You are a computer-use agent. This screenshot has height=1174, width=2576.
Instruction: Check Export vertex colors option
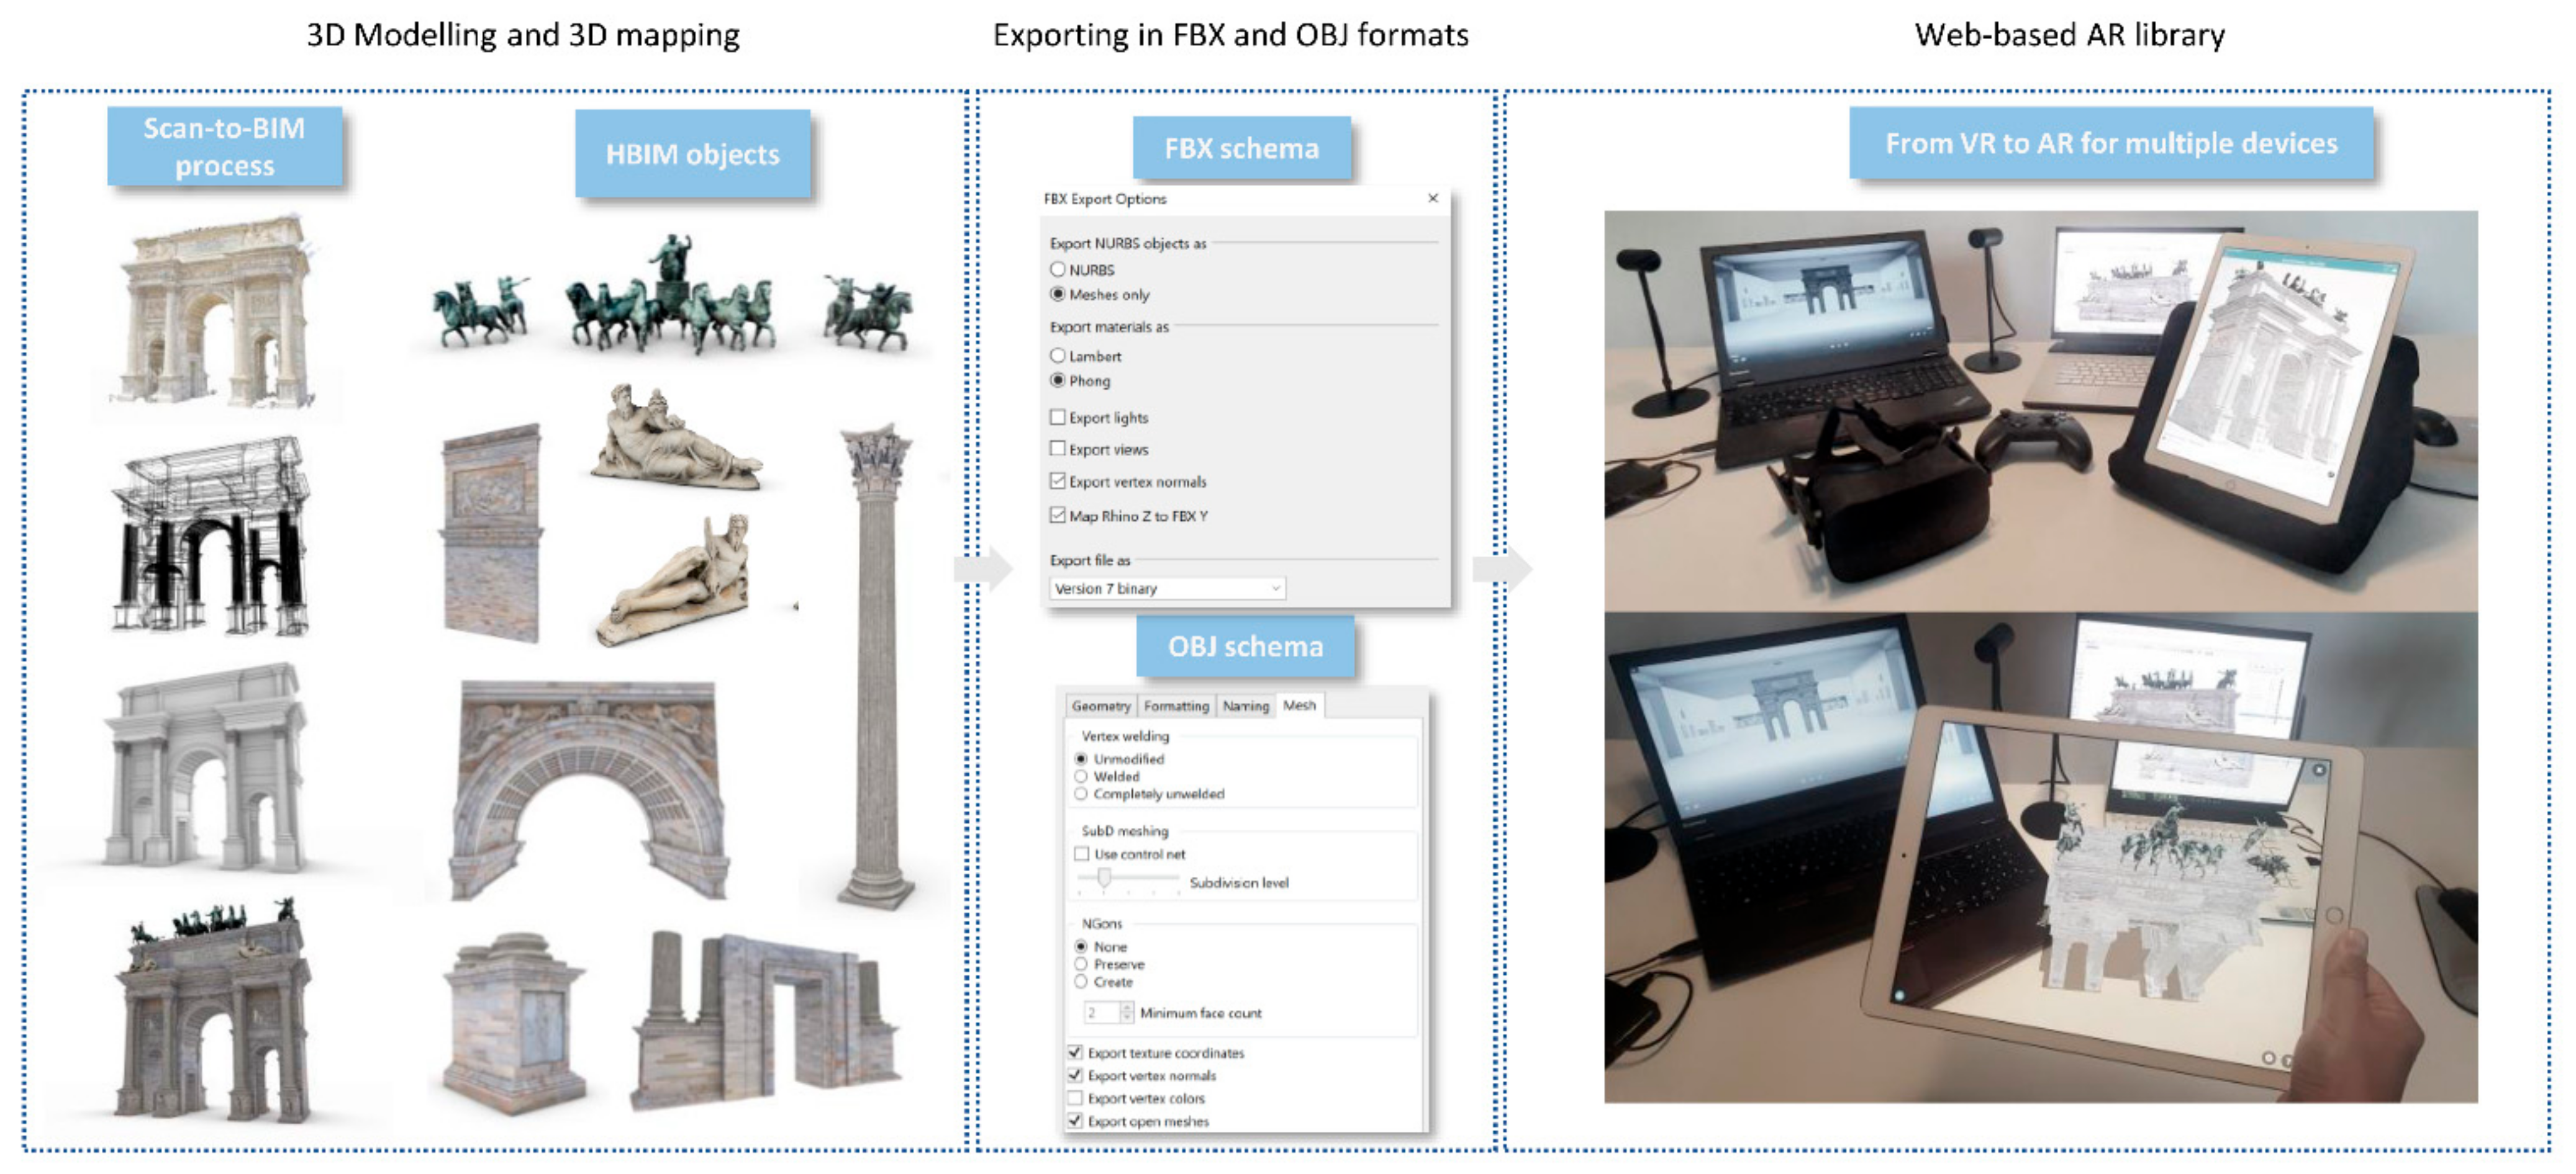click(1075, 1098)
